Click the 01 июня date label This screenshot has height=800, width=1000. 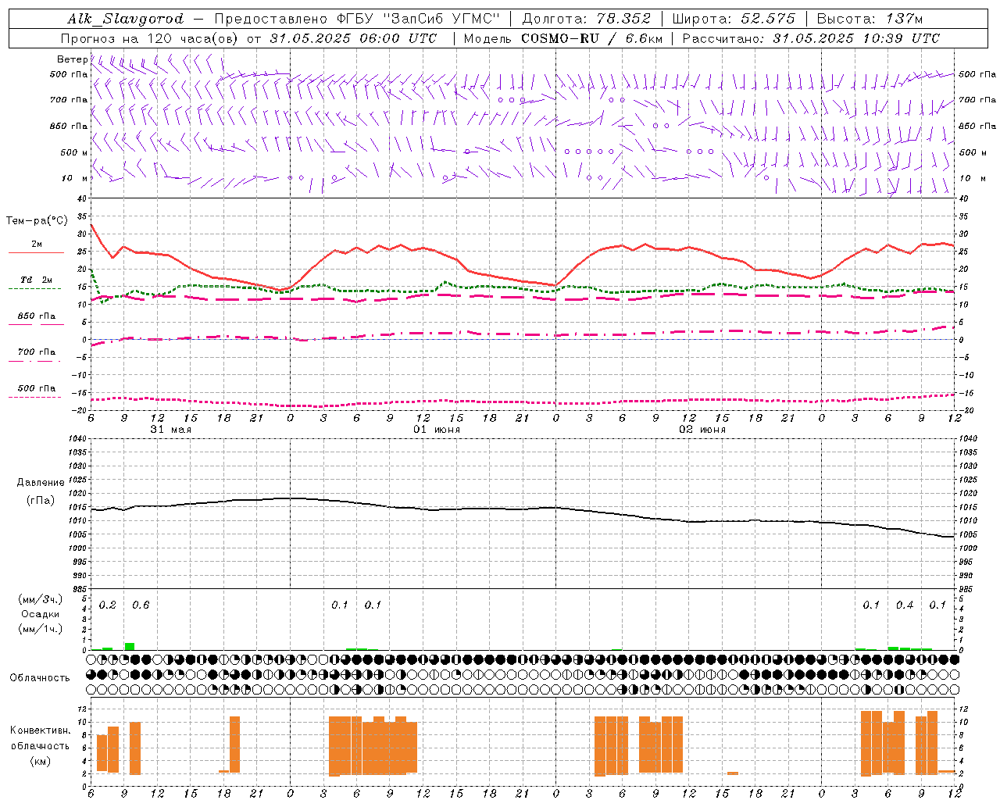click(437, 430)
